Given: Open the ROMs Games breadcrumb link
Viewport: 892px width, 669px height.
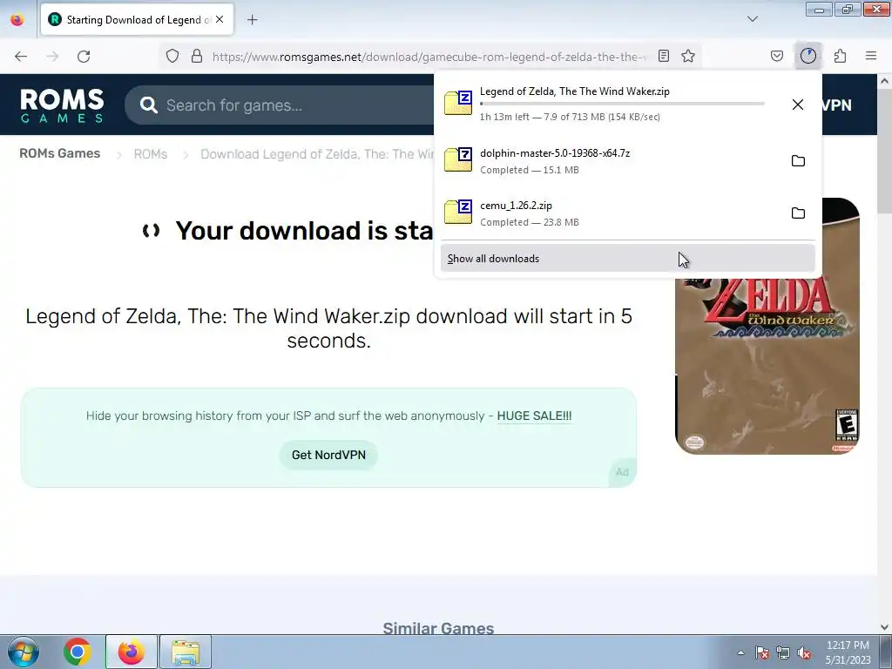Looking at the screenshot, I should click(x=60, y=153).
